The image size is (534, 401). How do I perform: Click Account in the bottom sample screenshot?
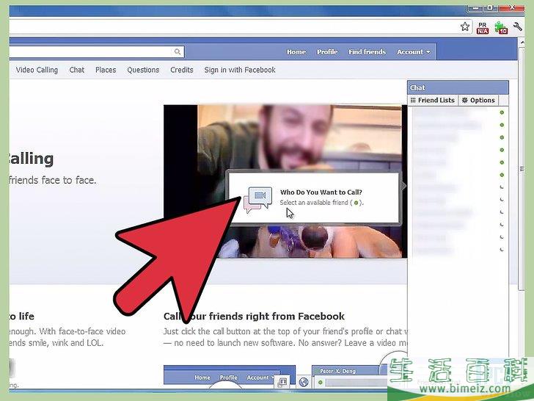260,377
